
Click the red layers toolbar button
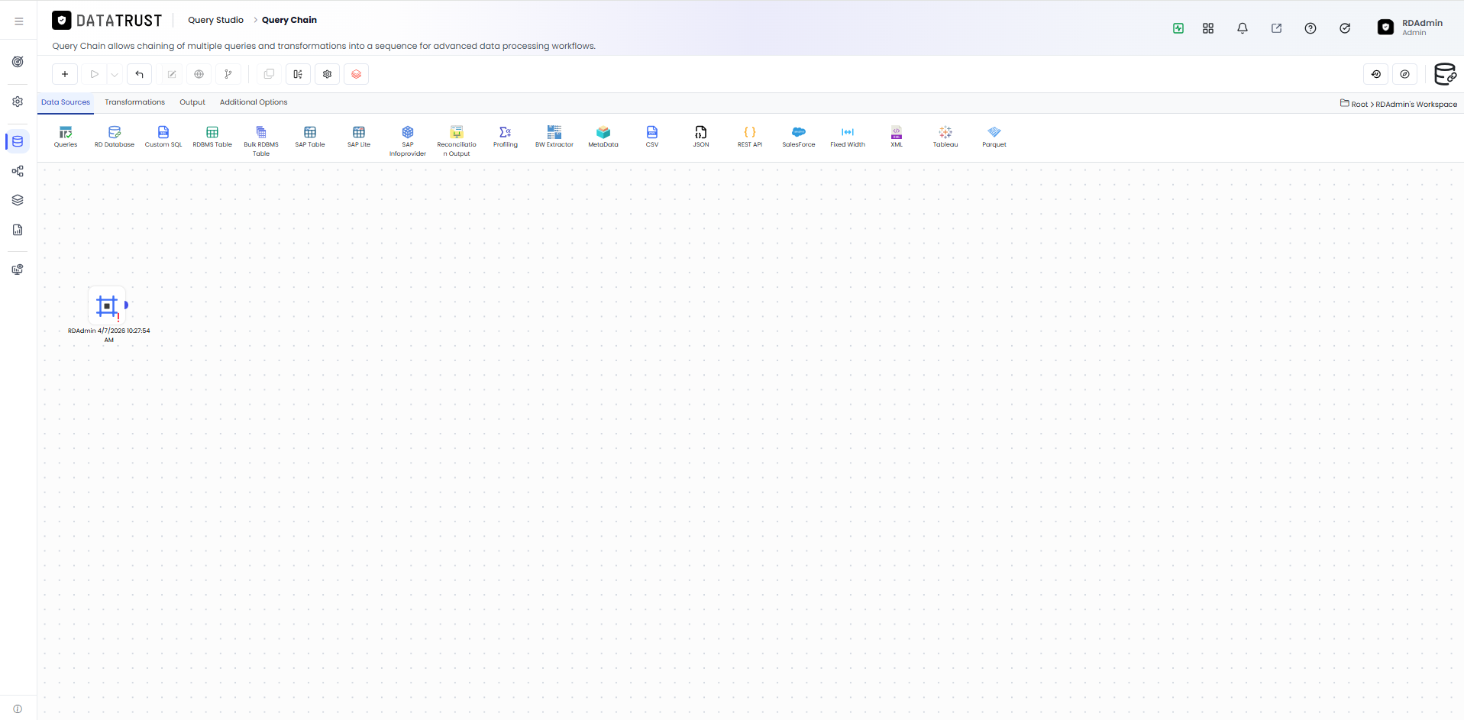[356, 74]
